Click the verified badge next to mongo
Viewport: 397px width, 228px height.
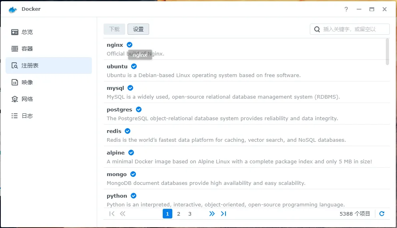tap(133, 174)
